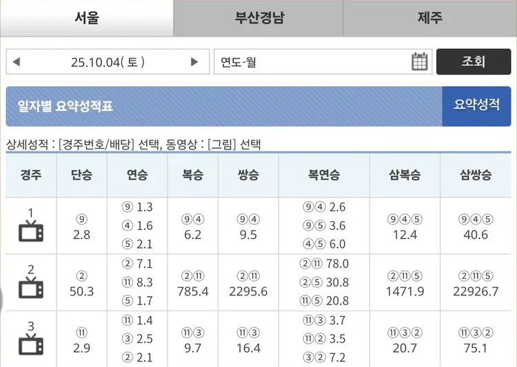Image resolution: width=517 pixels, height=367 pixels.
Task: Open race 3 video TV icon
Action: (30, 344)
